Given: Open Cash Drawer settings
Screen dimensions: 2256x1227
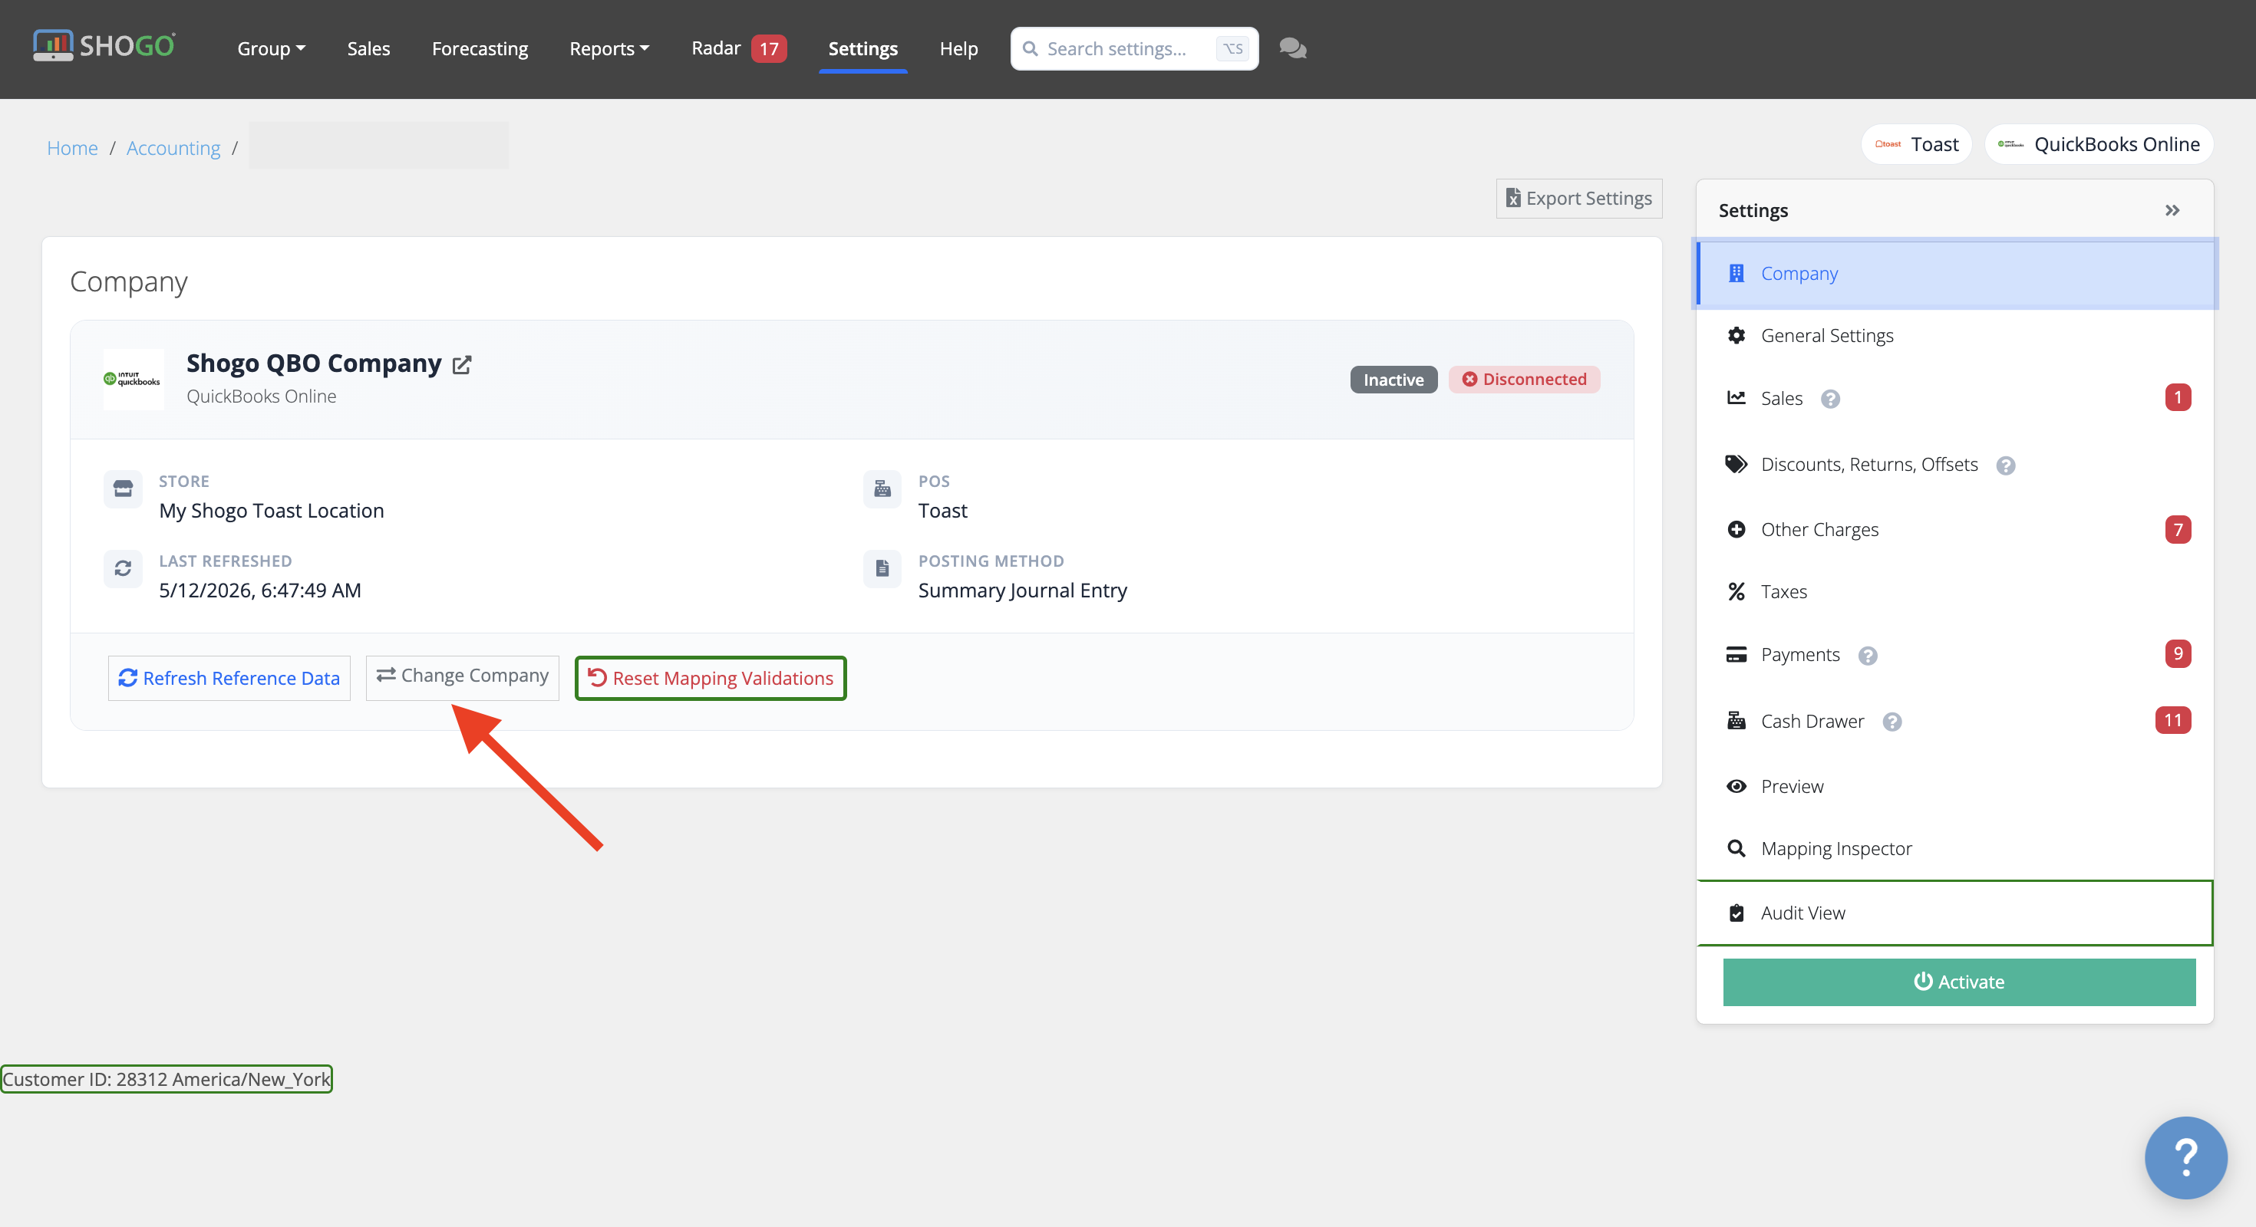Looking at the screenshot, I should click(x=1954, y=721).
